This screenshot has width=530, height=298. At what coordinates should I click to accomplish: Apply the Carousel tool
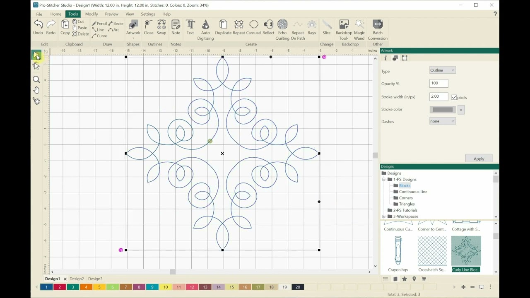254,27
